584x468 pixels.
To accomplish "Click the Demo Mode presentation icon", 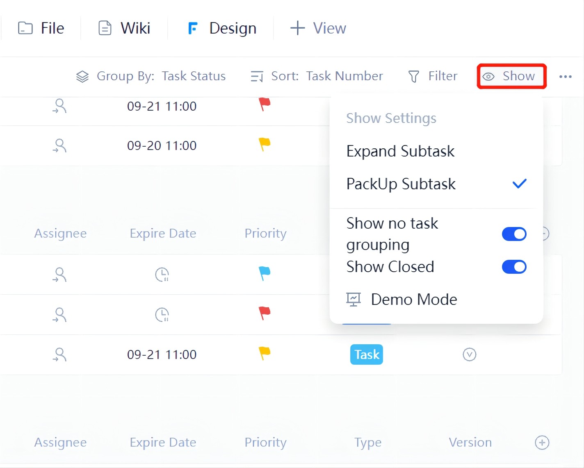I will click(353, 299).
